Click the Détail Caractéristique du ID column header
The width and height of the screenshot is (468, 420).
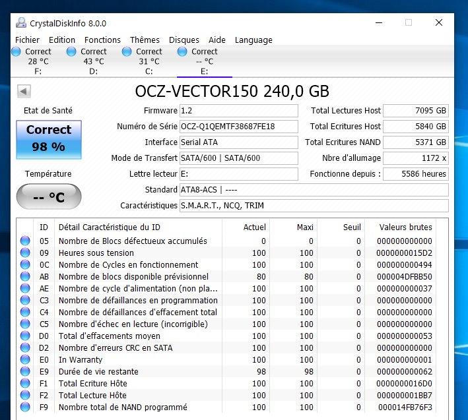coord(138,227)
